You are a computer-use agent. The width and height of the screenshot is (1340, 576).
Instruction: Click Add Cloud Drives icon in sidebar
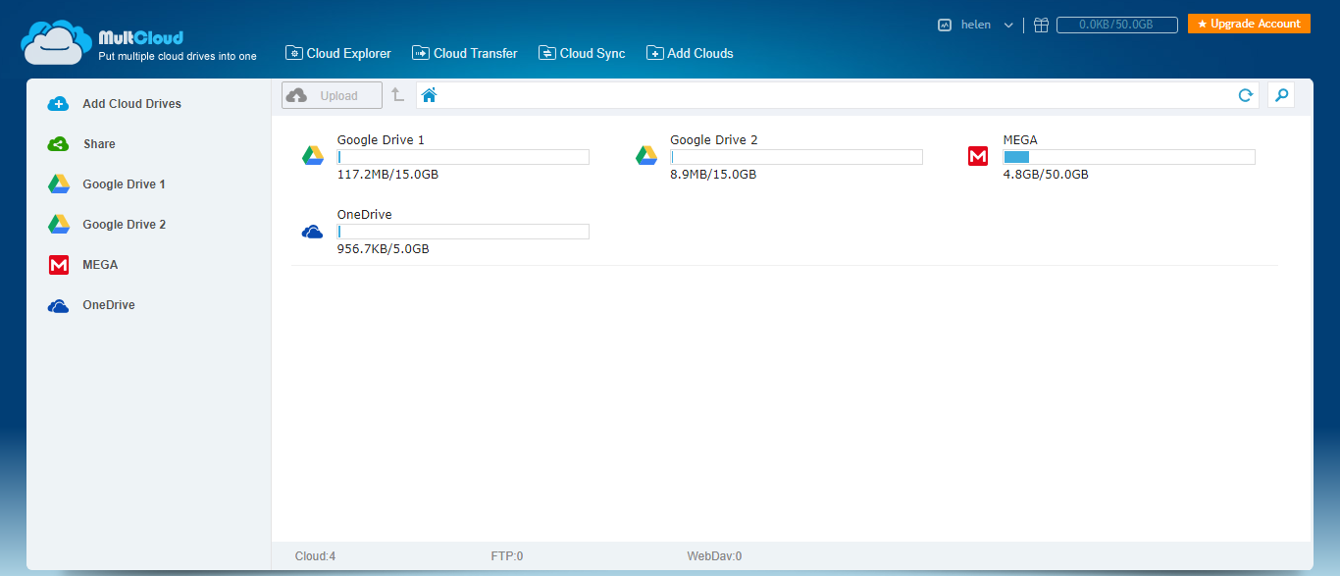click(59, 104)
